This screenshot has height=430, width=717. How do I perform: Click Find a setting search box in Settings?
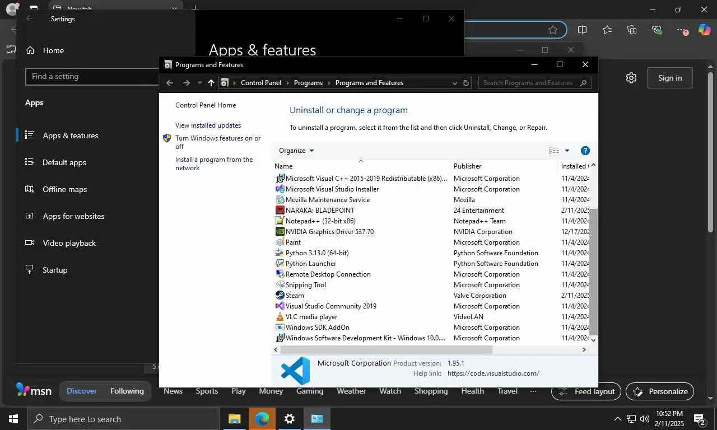click(x=92, y=77)
